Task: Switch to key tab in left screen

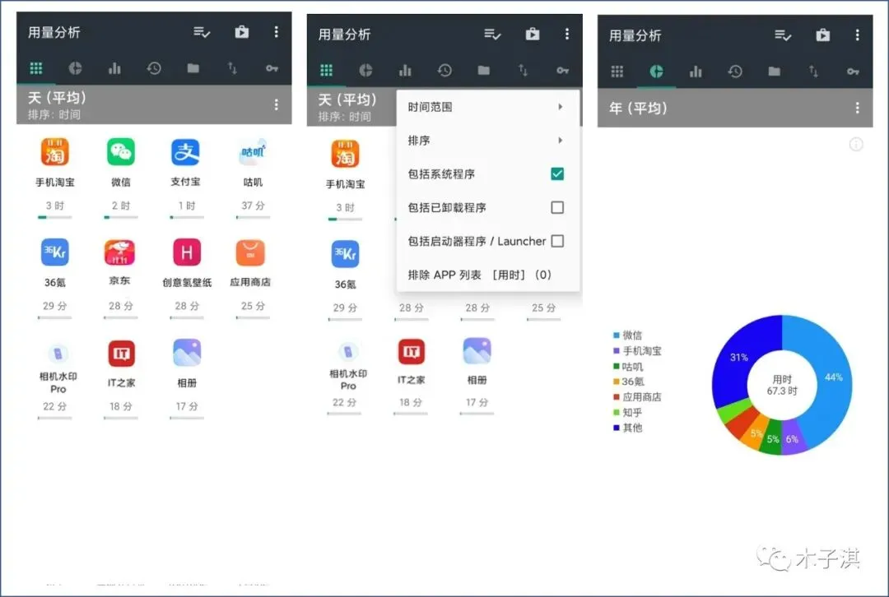Action: point(272,68)
